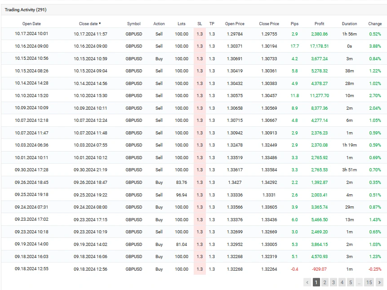The height and width of the screenshot is (290, 387).
Task: Click GBPUSD symbol in 10.09.2024 10:09 row
Action: point(134,108)
